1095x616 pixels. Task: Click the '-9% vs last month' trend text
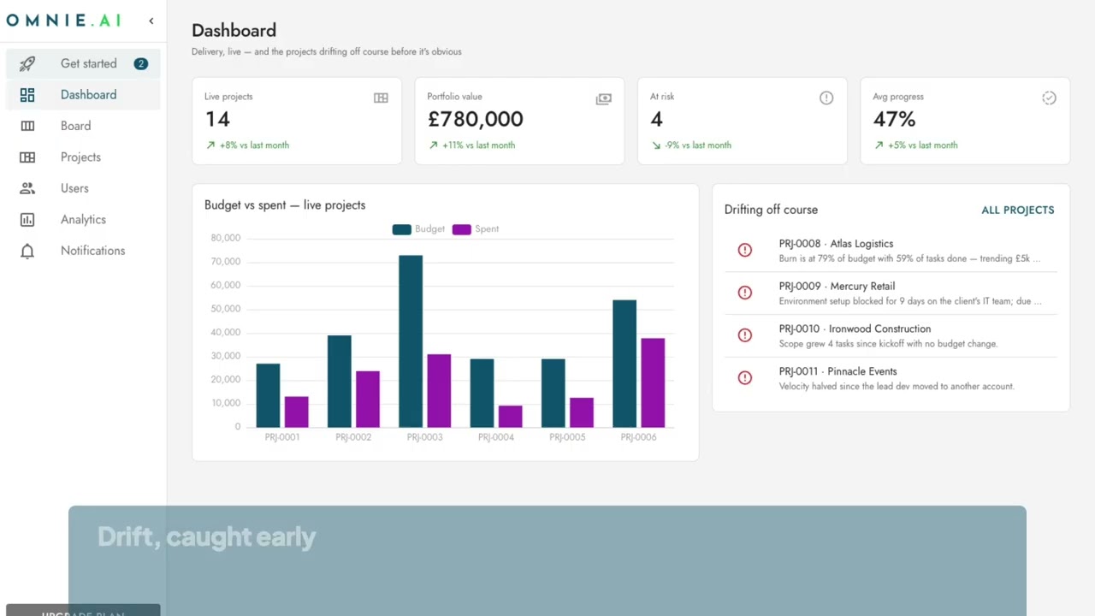(698, 145)
